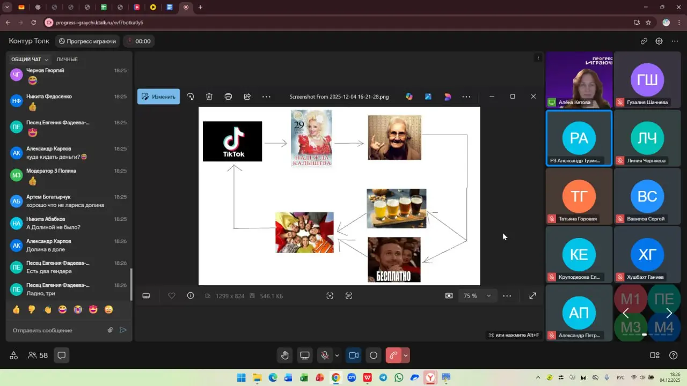This screenshot has height=386, width=687.
Task: Copy meeting link icon in header
Action: pyautogui.click(x=644, y=41)
